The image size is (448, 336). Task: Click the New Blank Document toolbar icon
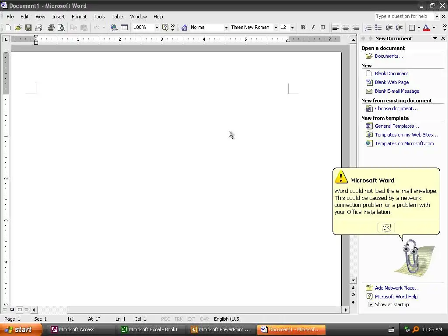pos(8,28)
